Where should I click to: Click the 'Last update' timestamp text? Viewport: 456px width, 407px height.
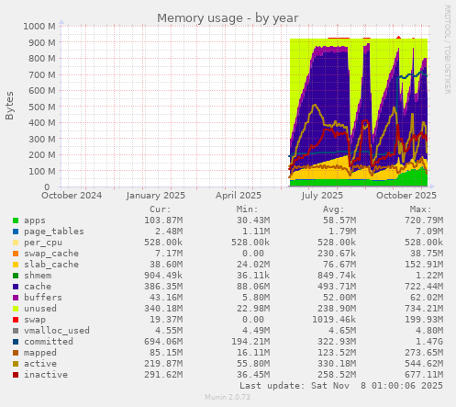click(x=341, y=386)
